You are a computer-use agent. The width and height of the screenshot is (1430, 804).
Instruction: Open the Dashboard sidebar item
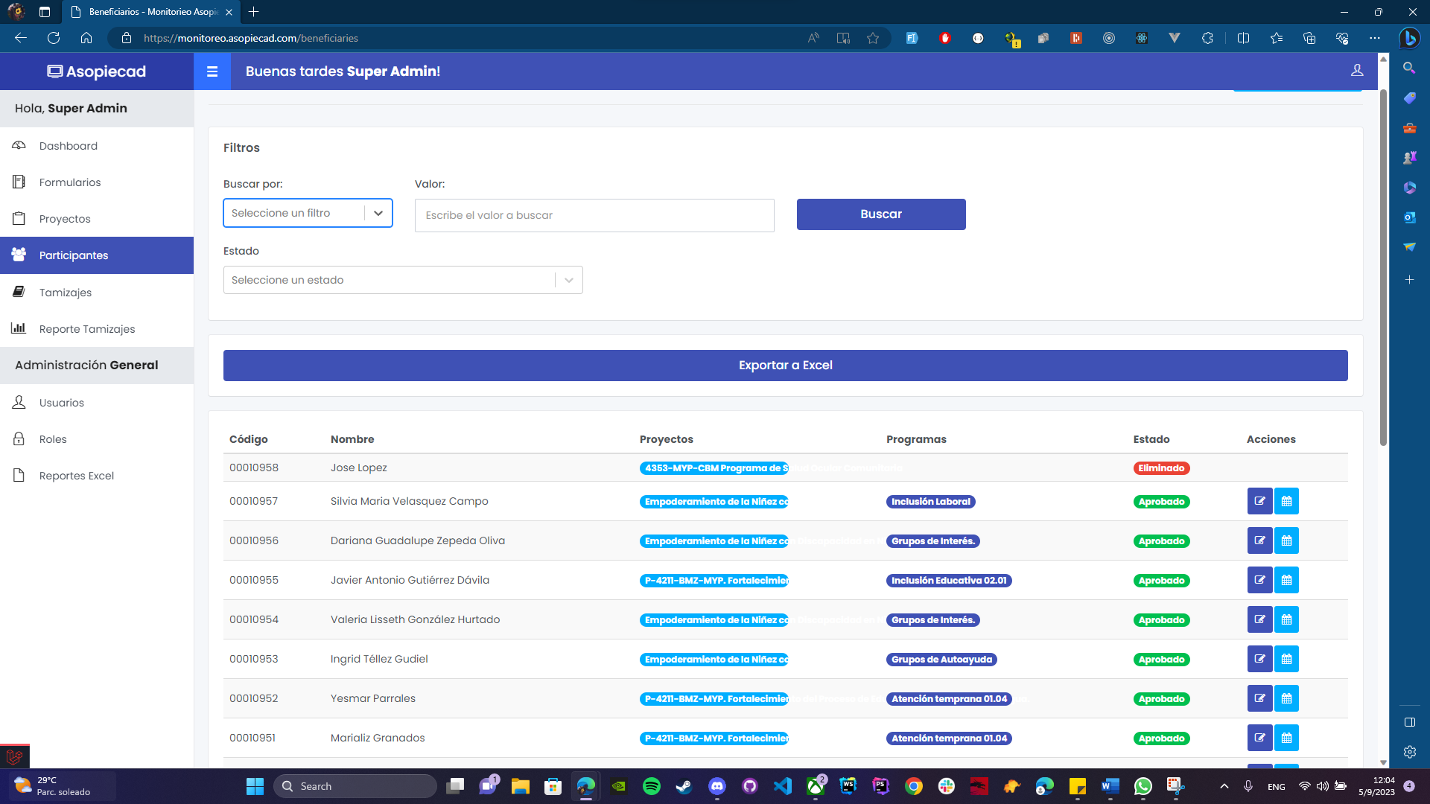tap(68, 146)
